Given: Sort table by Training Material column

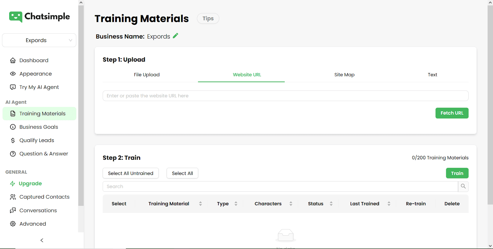Looking at the screenshot, I should pos(200,204).
